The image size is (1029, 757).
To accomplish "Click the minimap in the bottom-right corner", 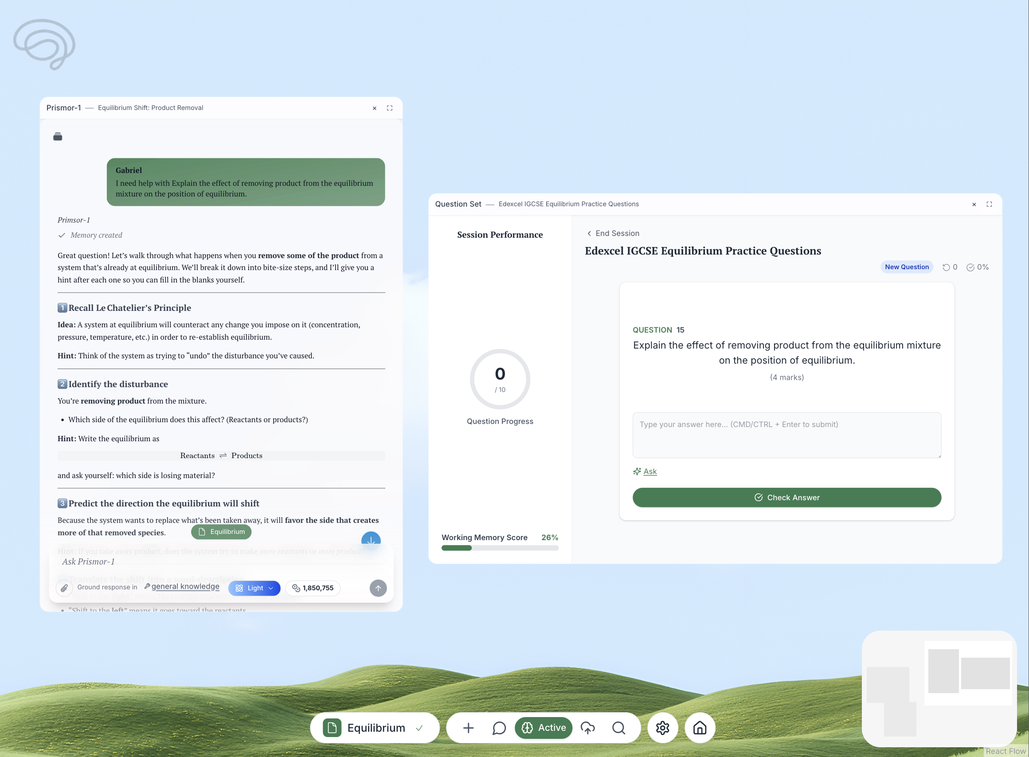I will (939, 688).
